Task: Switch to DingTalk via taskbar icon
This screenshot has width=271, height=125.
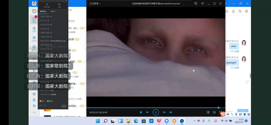Action: click(167, 121)
